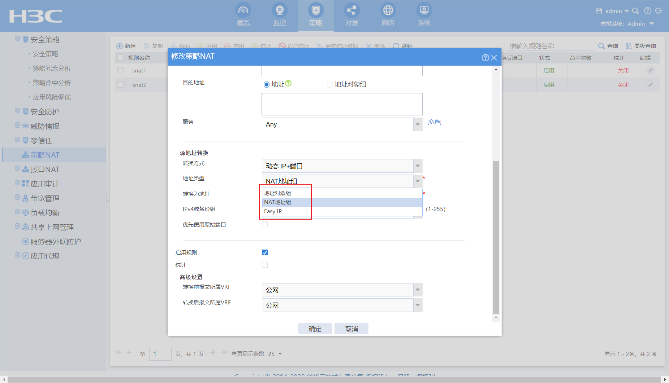Open 接口NAT in the sidebar
The image size is (669, 383).
[x=45, y=169]
